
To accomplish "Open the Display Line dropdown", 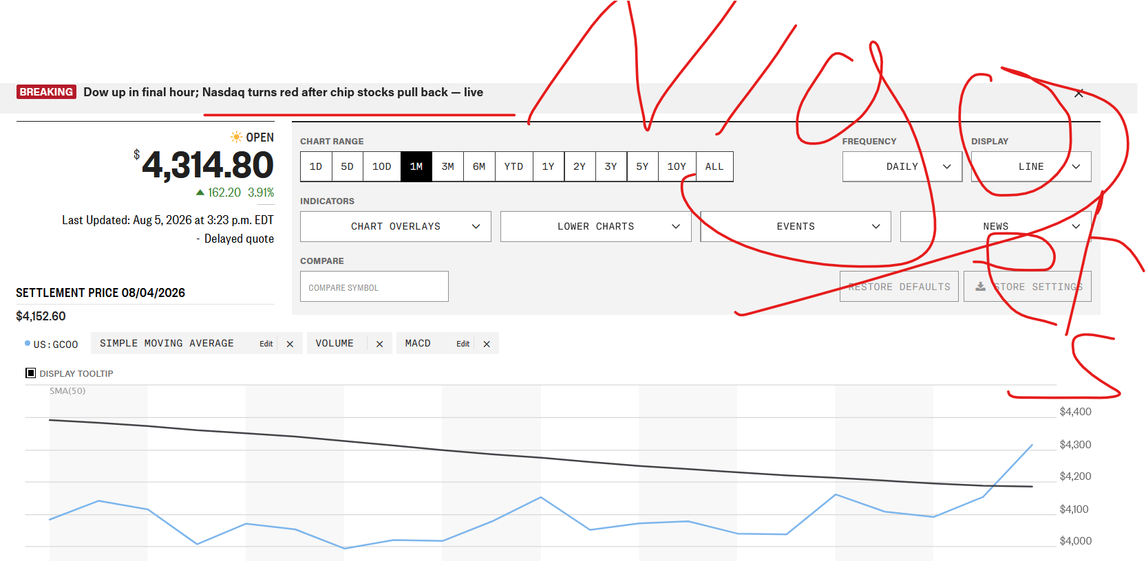I will 1031,166.
